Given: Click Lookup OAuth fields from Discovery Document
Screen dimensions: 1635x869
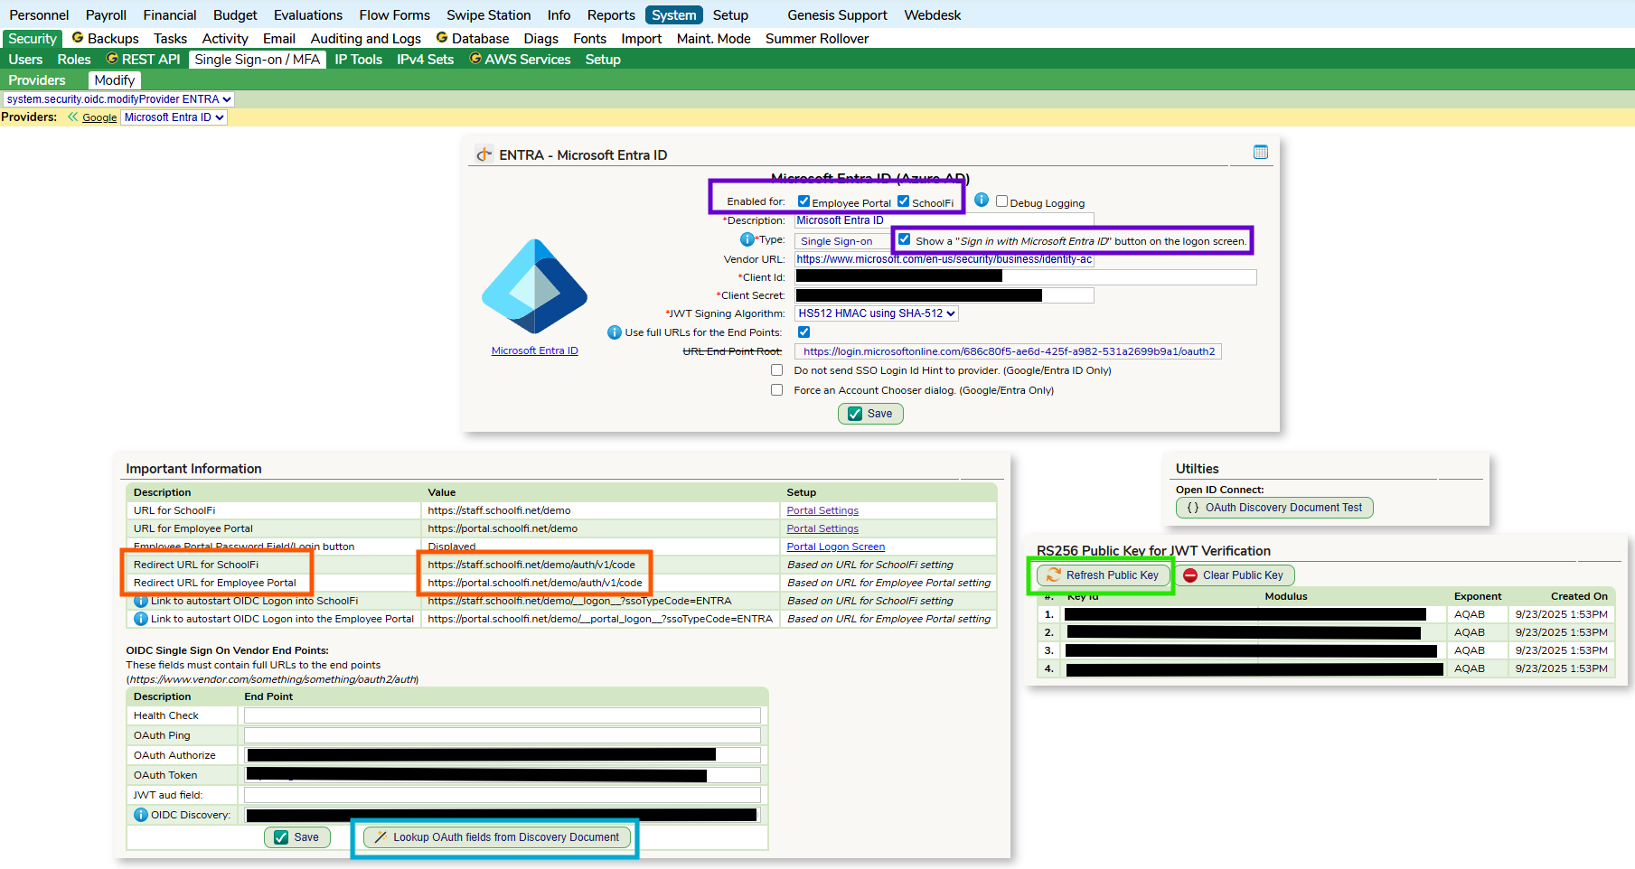Looking at the screenshot, I should pyautogui.click(x=496, y=837).
